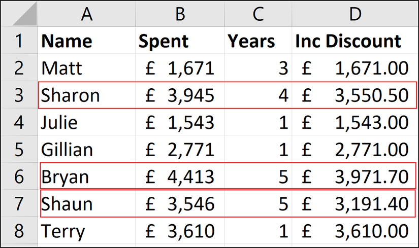This screenshot has height=248, width=419.
Task: Select row 3 header
Action: coord(19,95)
